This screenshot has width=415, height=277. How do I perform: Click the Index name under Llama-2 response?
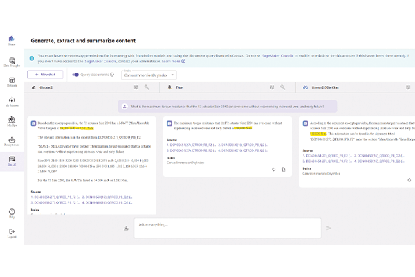[x=322, y=173]
